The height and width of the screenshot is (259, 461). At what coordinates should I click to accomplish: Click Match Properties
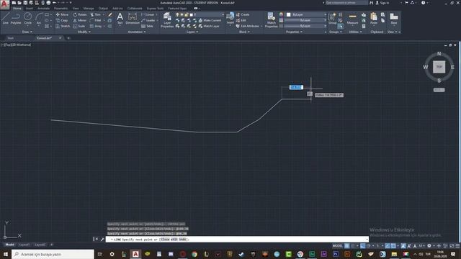(x=271, y=20)
